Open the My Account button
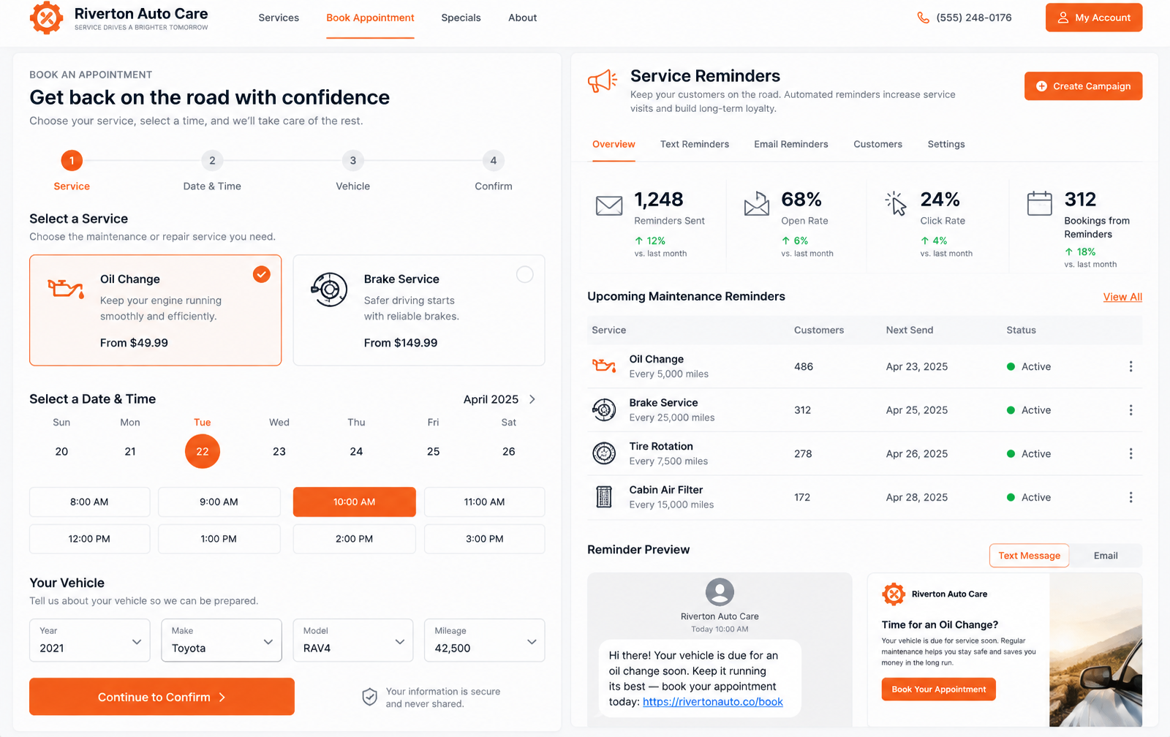Screen dimensions: 1170x737 [x=1094, y=18]
